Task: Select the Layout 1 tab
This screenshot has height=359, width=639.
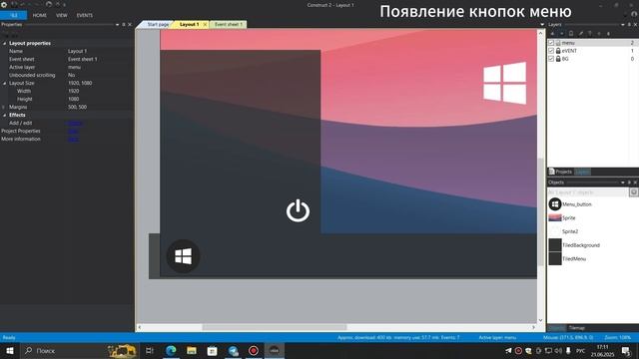Action: click(189, 24)
